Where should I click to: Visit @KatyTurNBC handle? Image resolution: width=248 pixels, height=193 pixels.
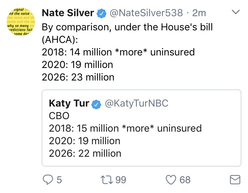pos(137,104)
